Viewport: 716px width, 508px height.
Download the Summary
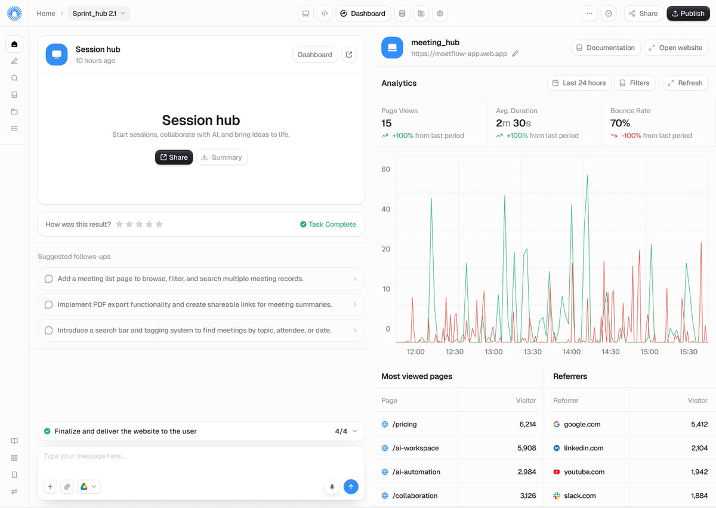click(x=221, y=157)
